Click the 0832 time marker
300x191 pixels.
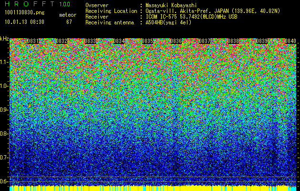pos(62,41)
